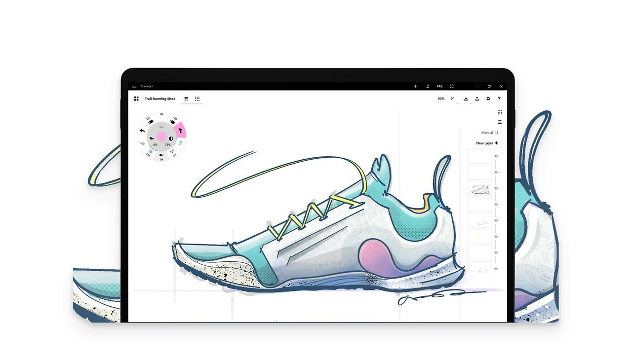Toggle the layers panel stack icon
The width and height of the screenshot is (632, 355).
[500, 122]
